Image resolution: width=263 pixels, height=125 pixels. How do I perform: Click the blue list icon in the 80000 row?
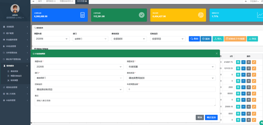click(243, 94)
